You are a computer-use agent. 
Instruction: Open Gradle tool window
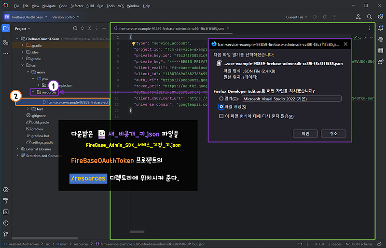(381, 61)
